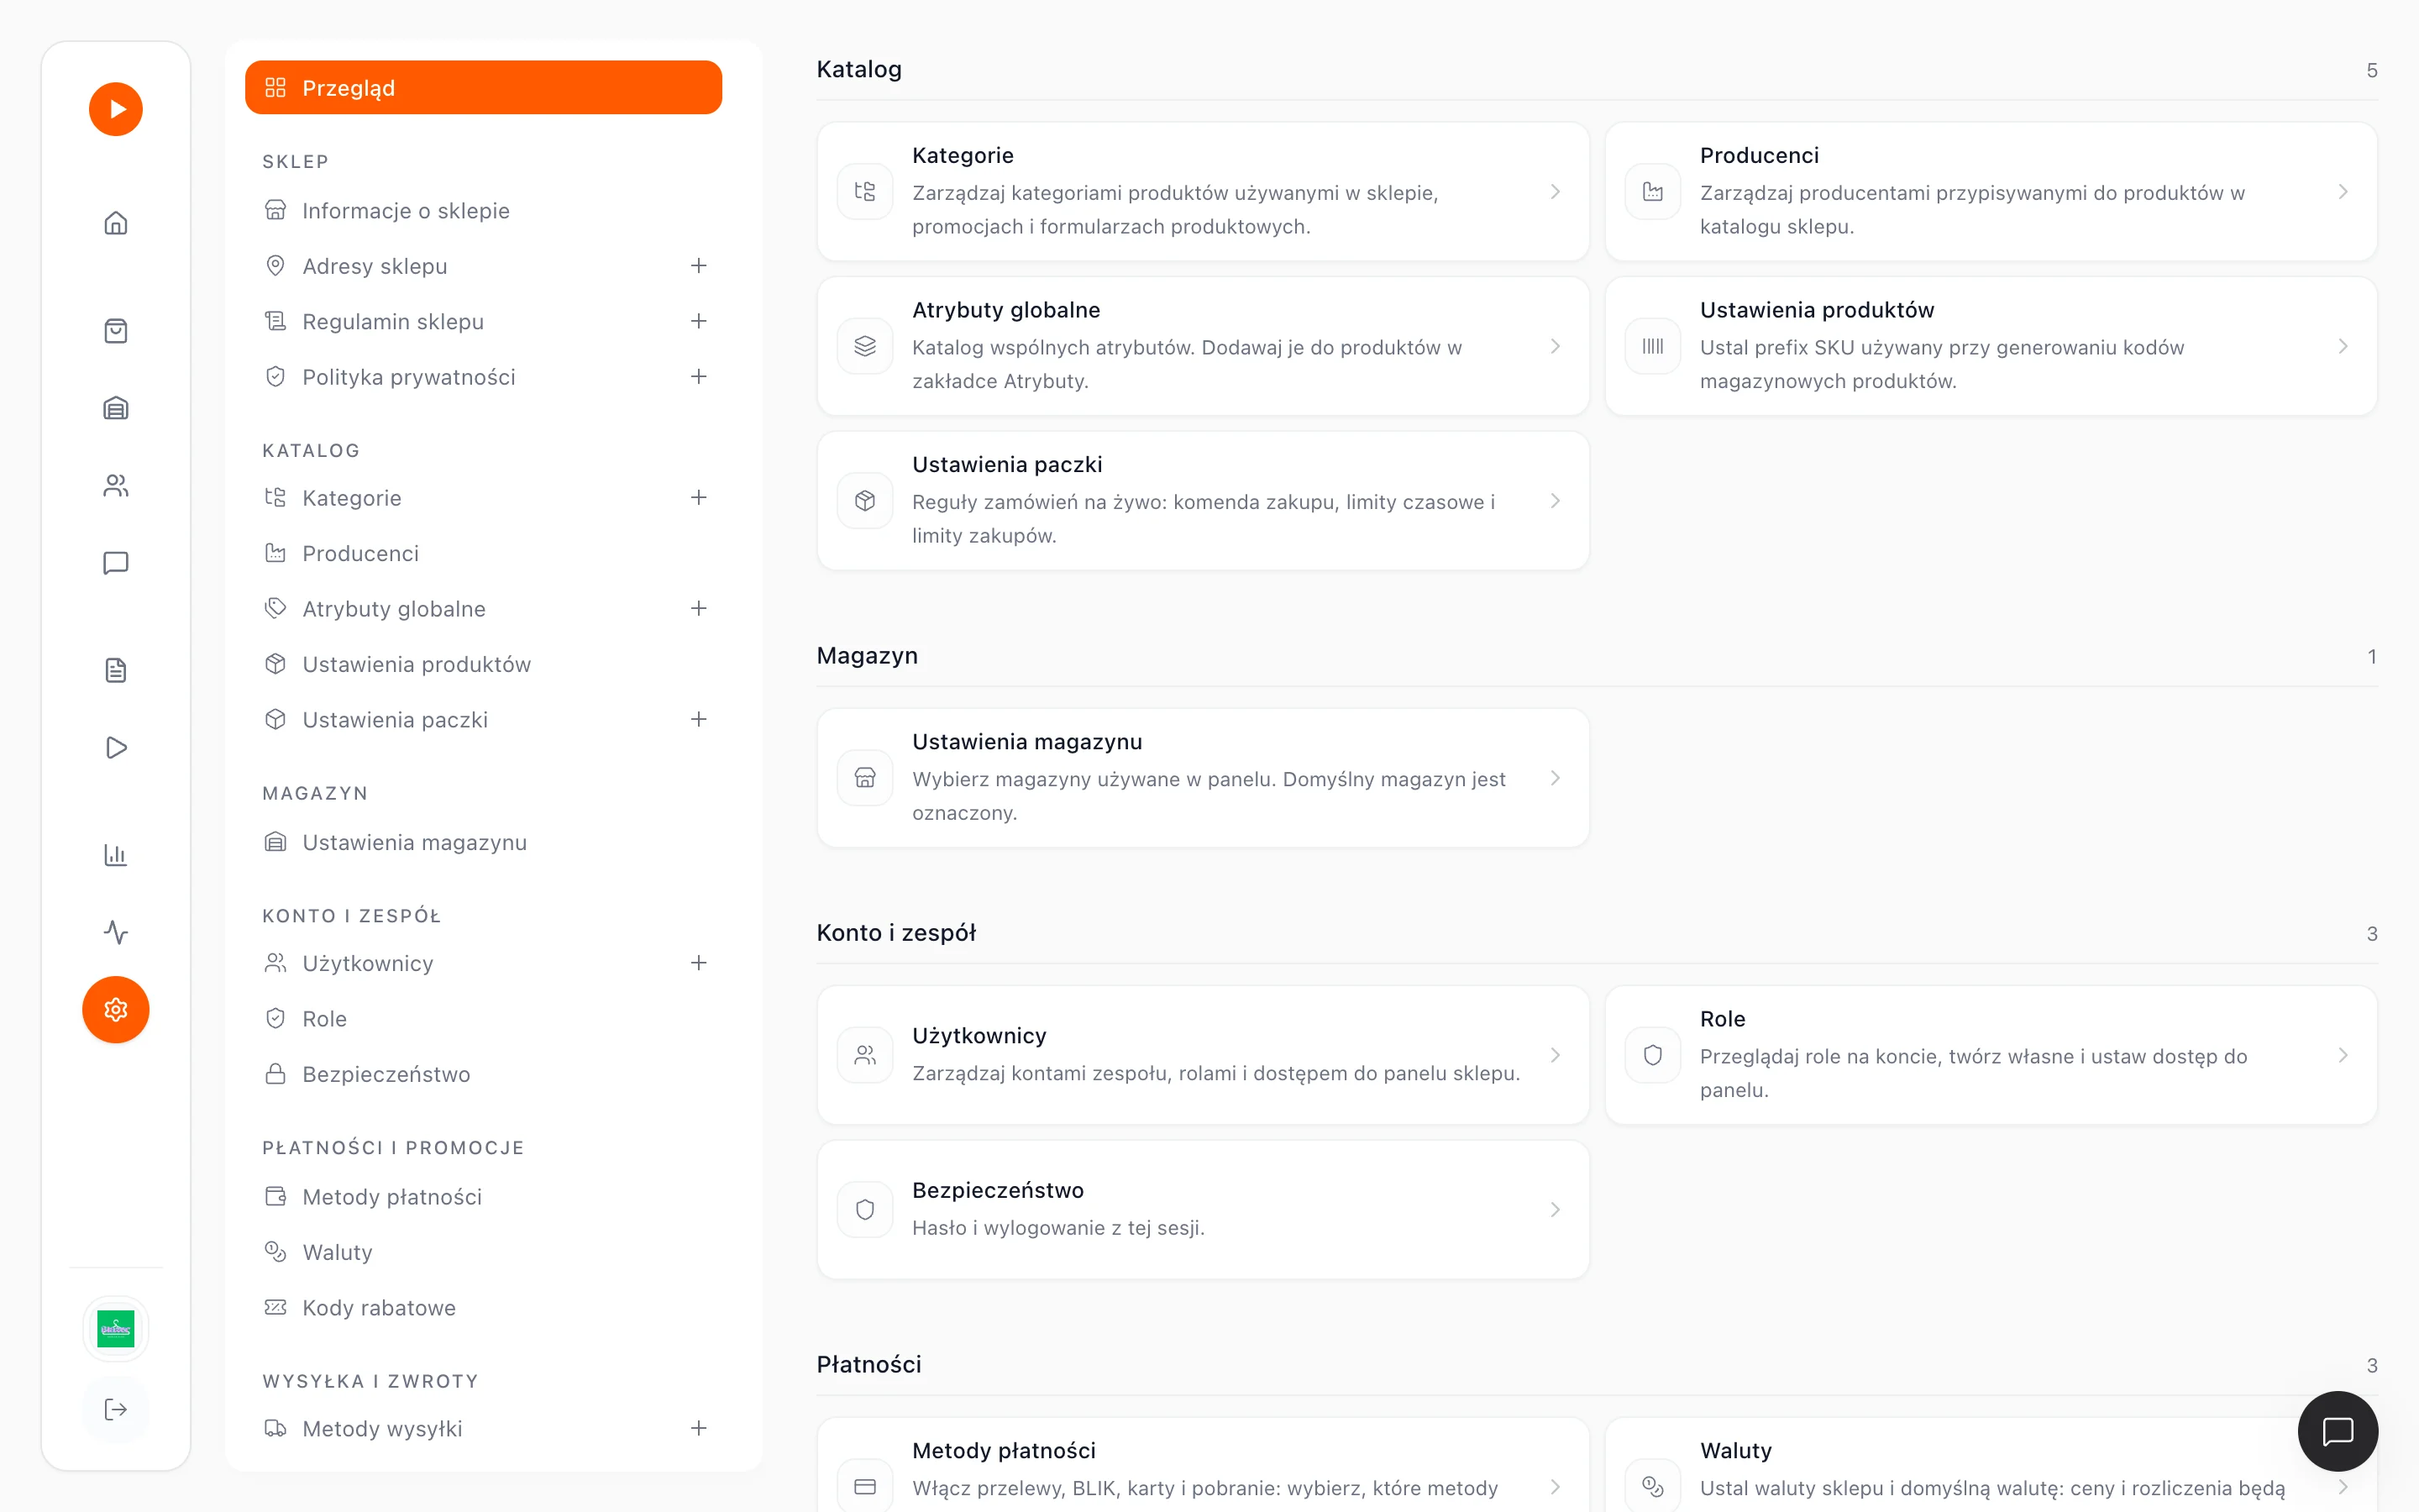The image size is (2419, 1512).
Task: Open Bezpieczeństwo in the sidebar menu
Action: 484,1075
